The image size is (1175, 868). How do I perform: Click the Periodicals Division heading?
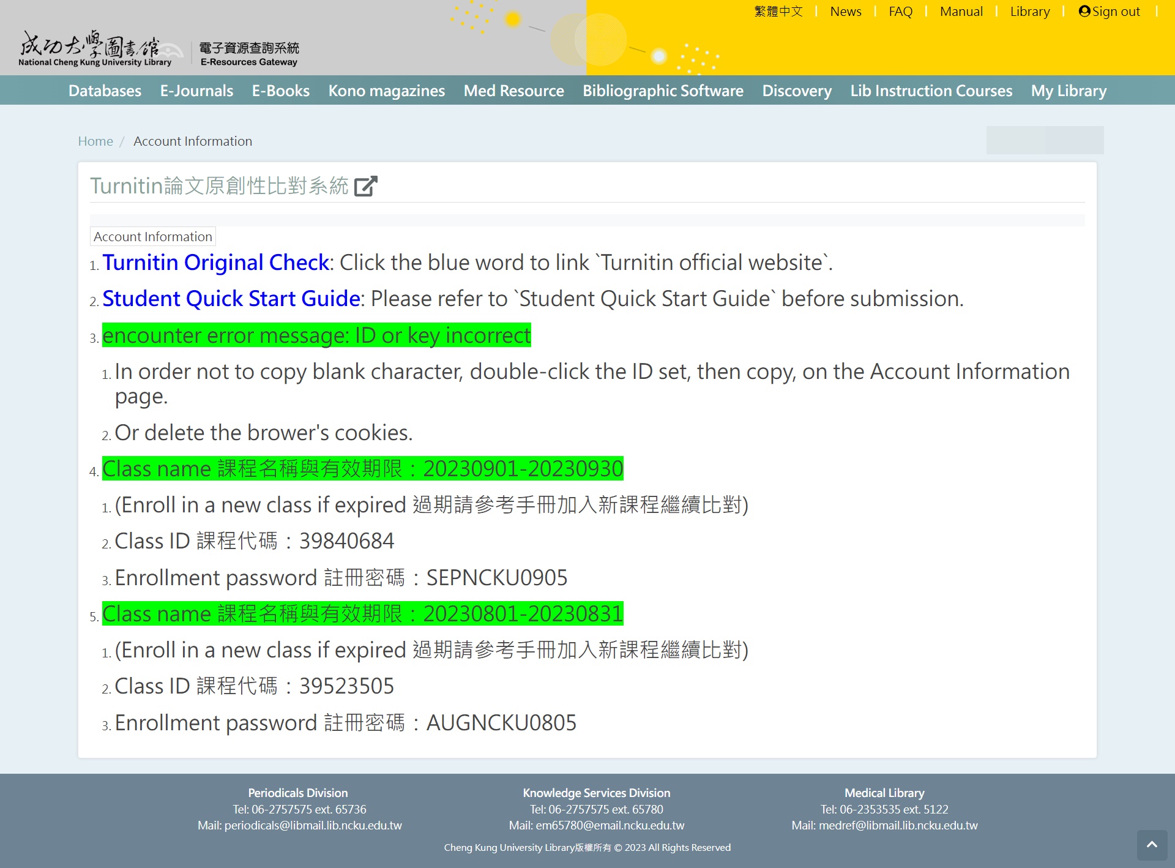pyautogui.click(x=298, y=793)
